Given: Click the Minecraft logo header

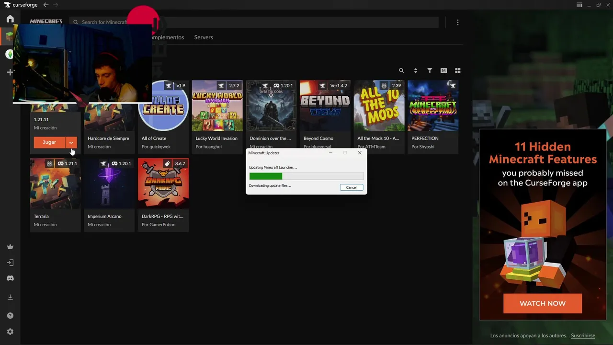Looking at the screenshot, I should (46, 22).
